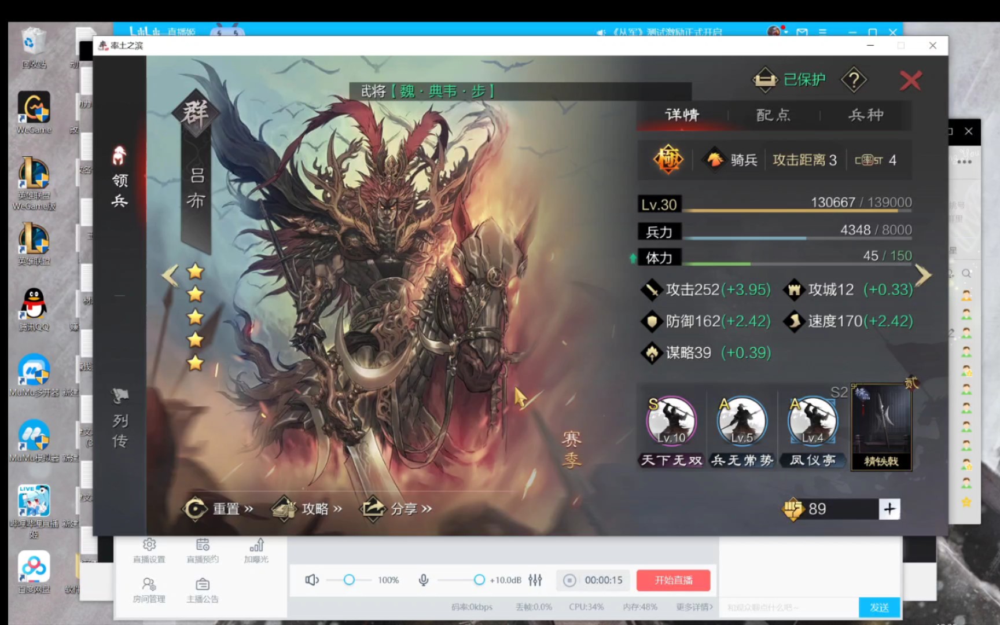Image resolution: width=1000 pixels, height=625 pixels.
Task: Click the 骑兵 cavalry type icon
Action: [x=715, y=159]
